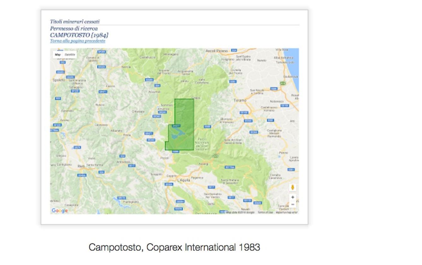Click the L'Aquila city label

pos(183,180)
